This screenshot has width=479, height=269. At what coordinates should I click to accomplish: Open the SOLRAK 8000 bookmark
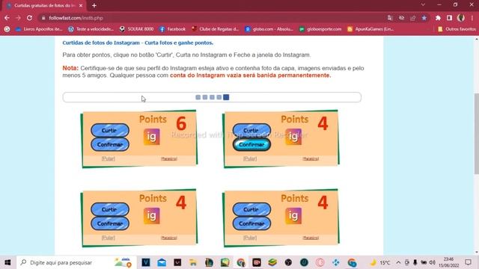pyautogui.click(x=136, y=29)
